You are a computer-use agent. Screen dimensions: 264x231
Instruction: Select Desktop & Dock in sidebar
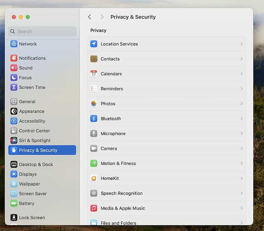pyautogui.click(x=36, y=164)
